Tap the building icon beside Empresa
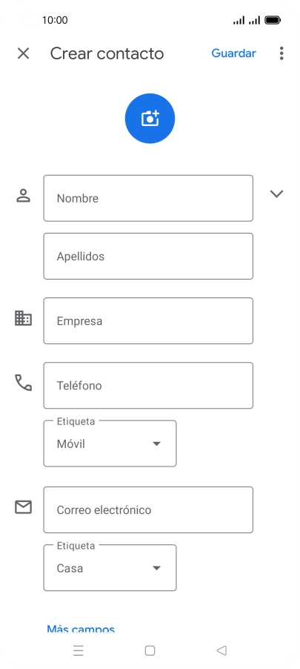Viewport: 300px width, 669px height. pyautogui.click(x=23, y=318)
